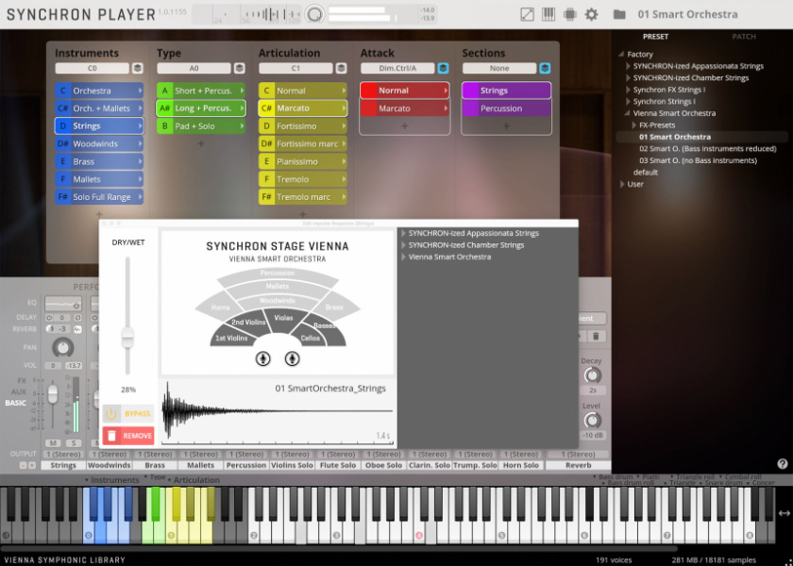Screen dimensions: 793x566
Task: Click the piano keyboard icon in the toolbar
Action: (x=548, y=13)
